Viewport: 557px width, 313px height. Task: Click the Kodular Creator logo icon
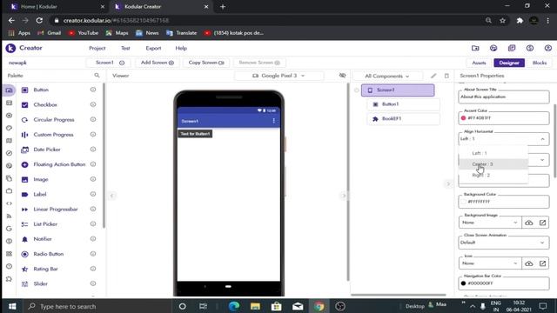[x=10, y=48]
